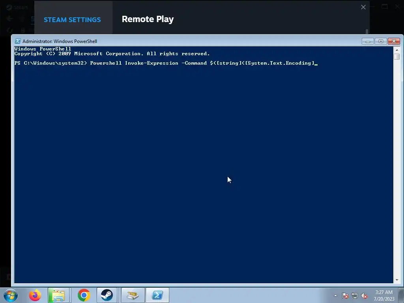Show hidden system tray icons arrow
The height and width of the screenshot is (303, 404).
click(x=335, y=296)
